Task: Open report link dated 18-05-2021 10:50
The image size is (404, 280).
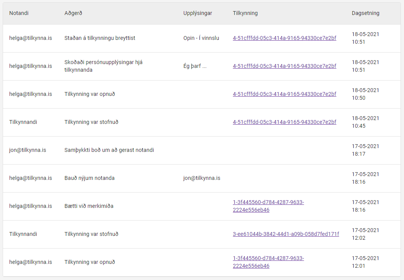Action: 284,94
